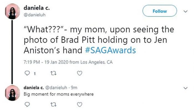Retweet the main tweet about SAGAwards
194x110 pixels.
pos(53,73)
